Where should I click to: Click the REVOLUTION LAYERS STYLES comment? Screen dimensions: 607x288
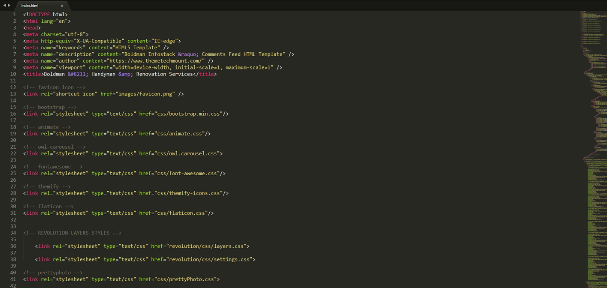click(x=72, y=233)
